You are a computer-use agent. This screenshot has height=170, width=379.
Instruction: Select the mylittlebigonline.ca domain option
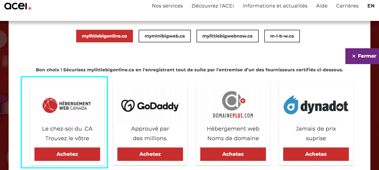coord(104,36)
